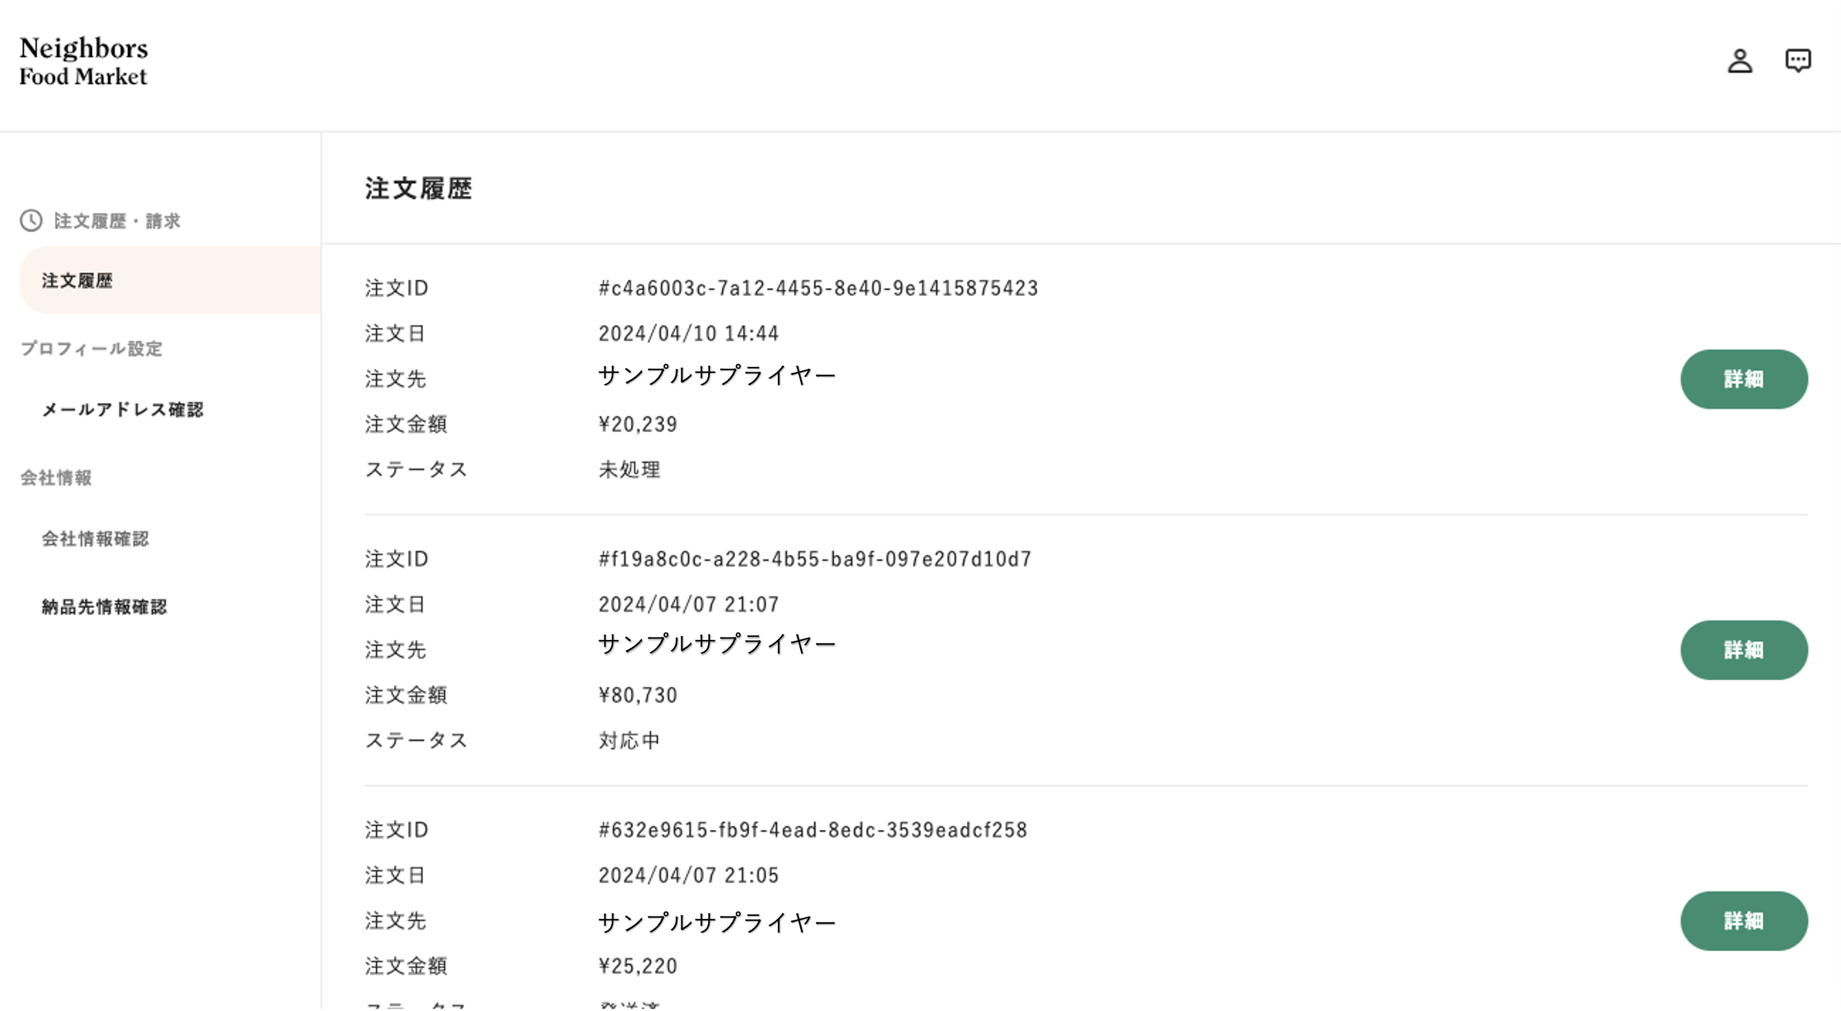This screenshot has height=1011, width=1841.
Task: Click the 対応中 status text
Action: coord(629,741)
